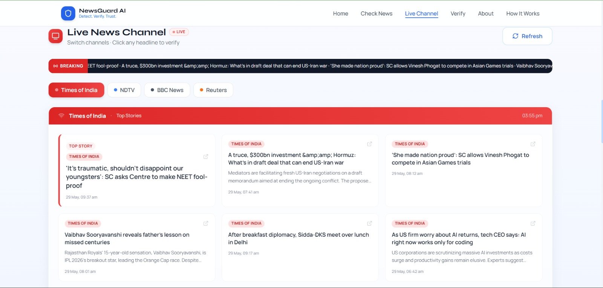Open external link icon on AI returns story
Image resolution: width=603 pixels, height=288 pixels.
pyautogui.click(x=533, y=223)
